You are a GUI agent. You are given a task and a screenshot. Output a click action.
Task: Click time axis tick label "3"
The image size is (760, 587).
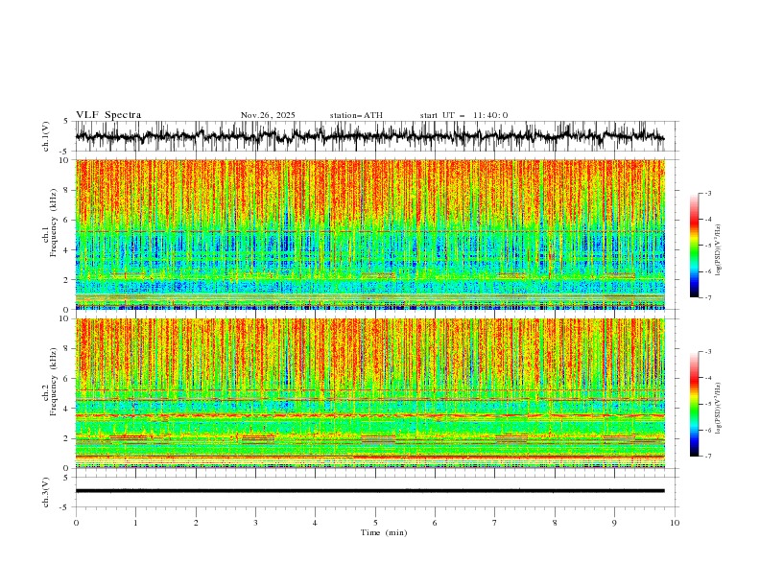coord(255,523)
